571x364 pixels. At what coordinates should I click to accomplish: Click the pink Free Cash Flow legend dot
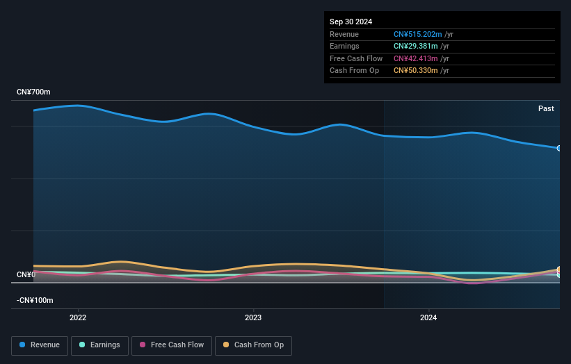pyautogui.click(x=143, y=345)
